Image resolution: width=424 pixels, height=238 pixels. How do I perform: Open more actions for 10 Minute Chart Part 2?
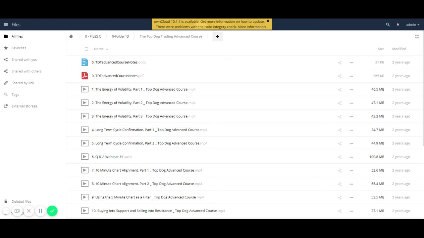351,184
